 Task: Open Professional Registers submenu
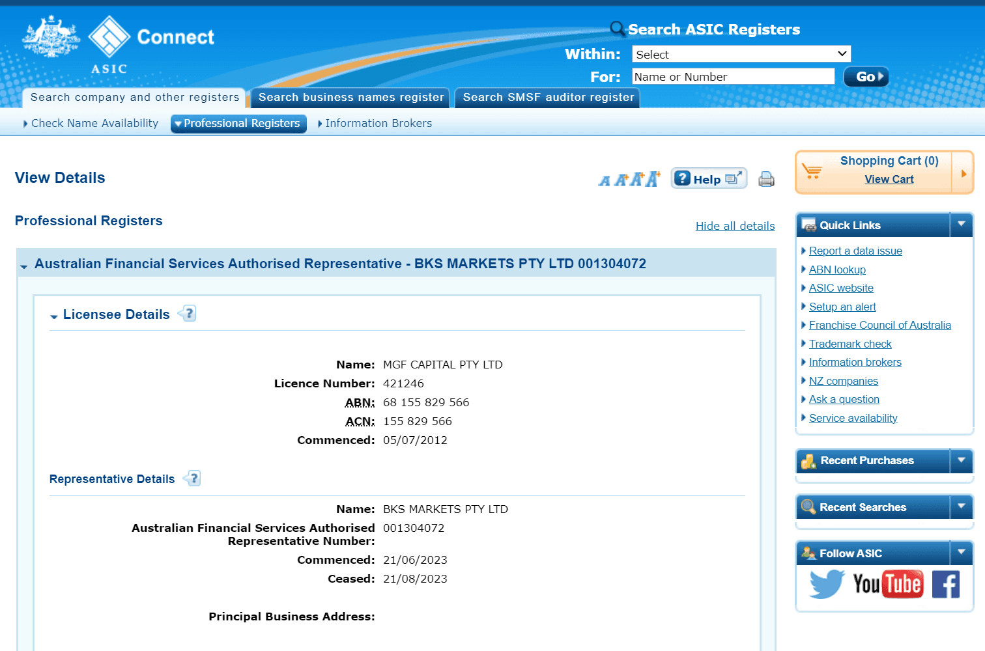(238, 123)
